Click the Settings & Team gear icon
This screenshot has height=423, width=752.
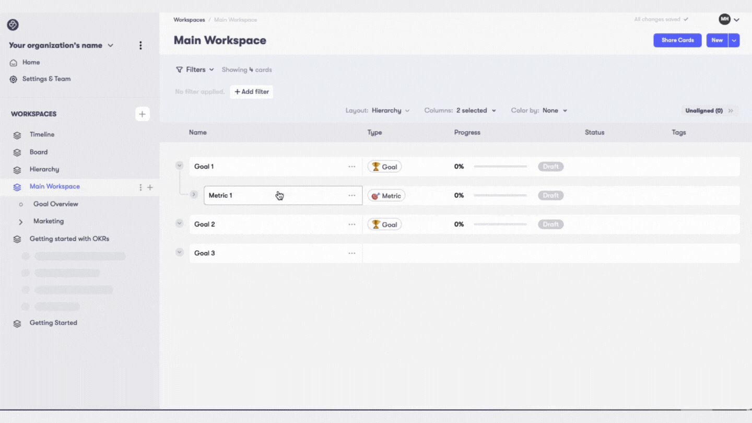(x=14, y=79)
